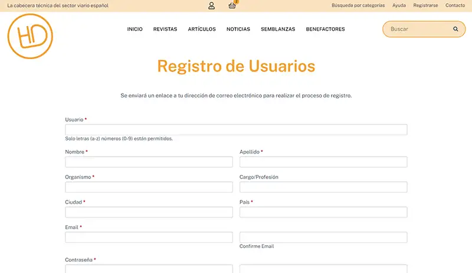Image resolution: width=472 pixels, height=273 pixels.
Task: Open the Inicio menu item
Action: click(135, 29)
